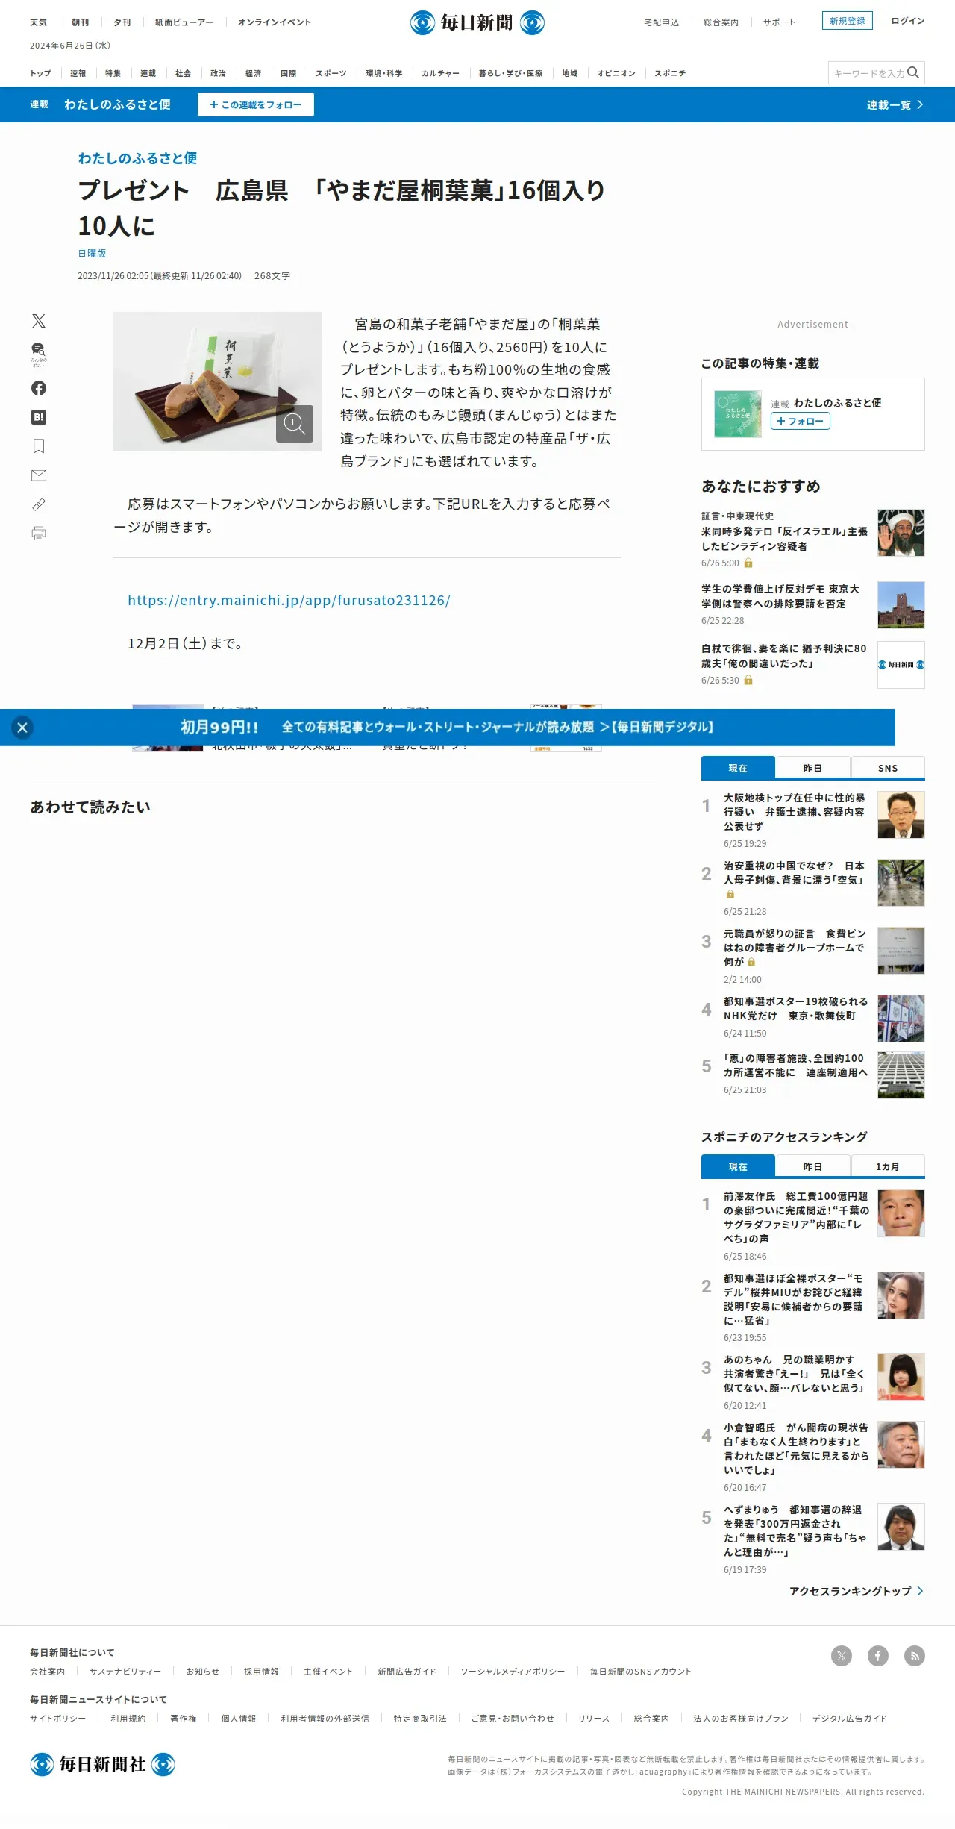955x1829 pixels.
Task: Open サポート link
Action: point(780,22)
